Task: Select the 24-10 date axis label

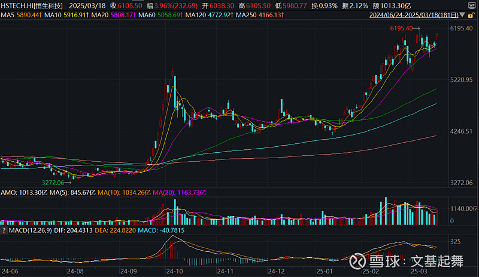Action: click(x=174, y=271)
